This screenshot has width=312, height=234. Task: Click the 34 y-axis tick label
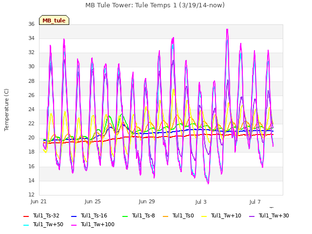(31, 38)
